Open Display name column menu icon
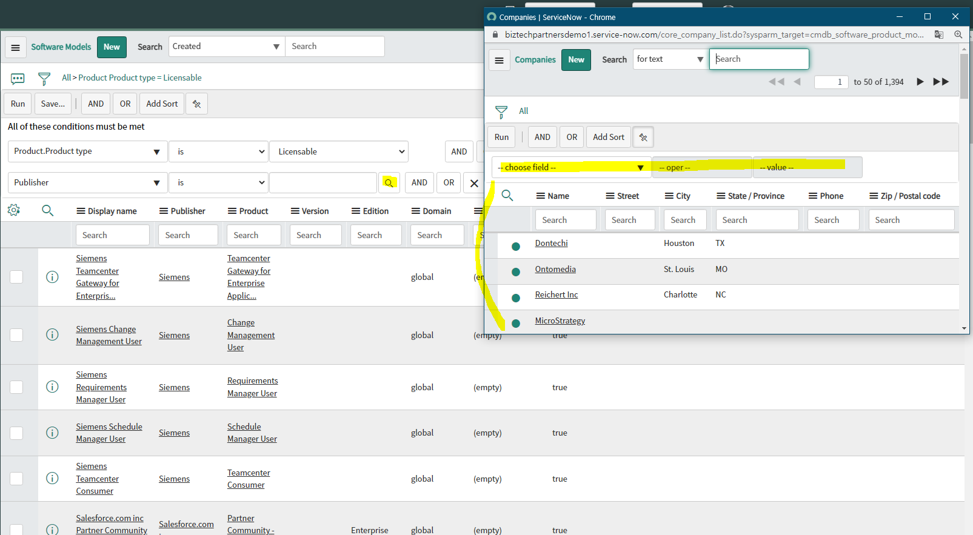The height and width of the screenshot is (535, 973). coord(81,211)
